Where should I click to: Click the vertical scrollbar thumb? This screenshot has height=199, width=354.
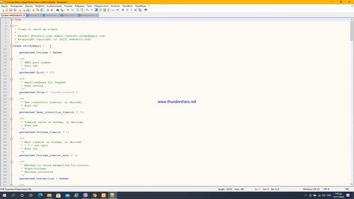[352, 31]
